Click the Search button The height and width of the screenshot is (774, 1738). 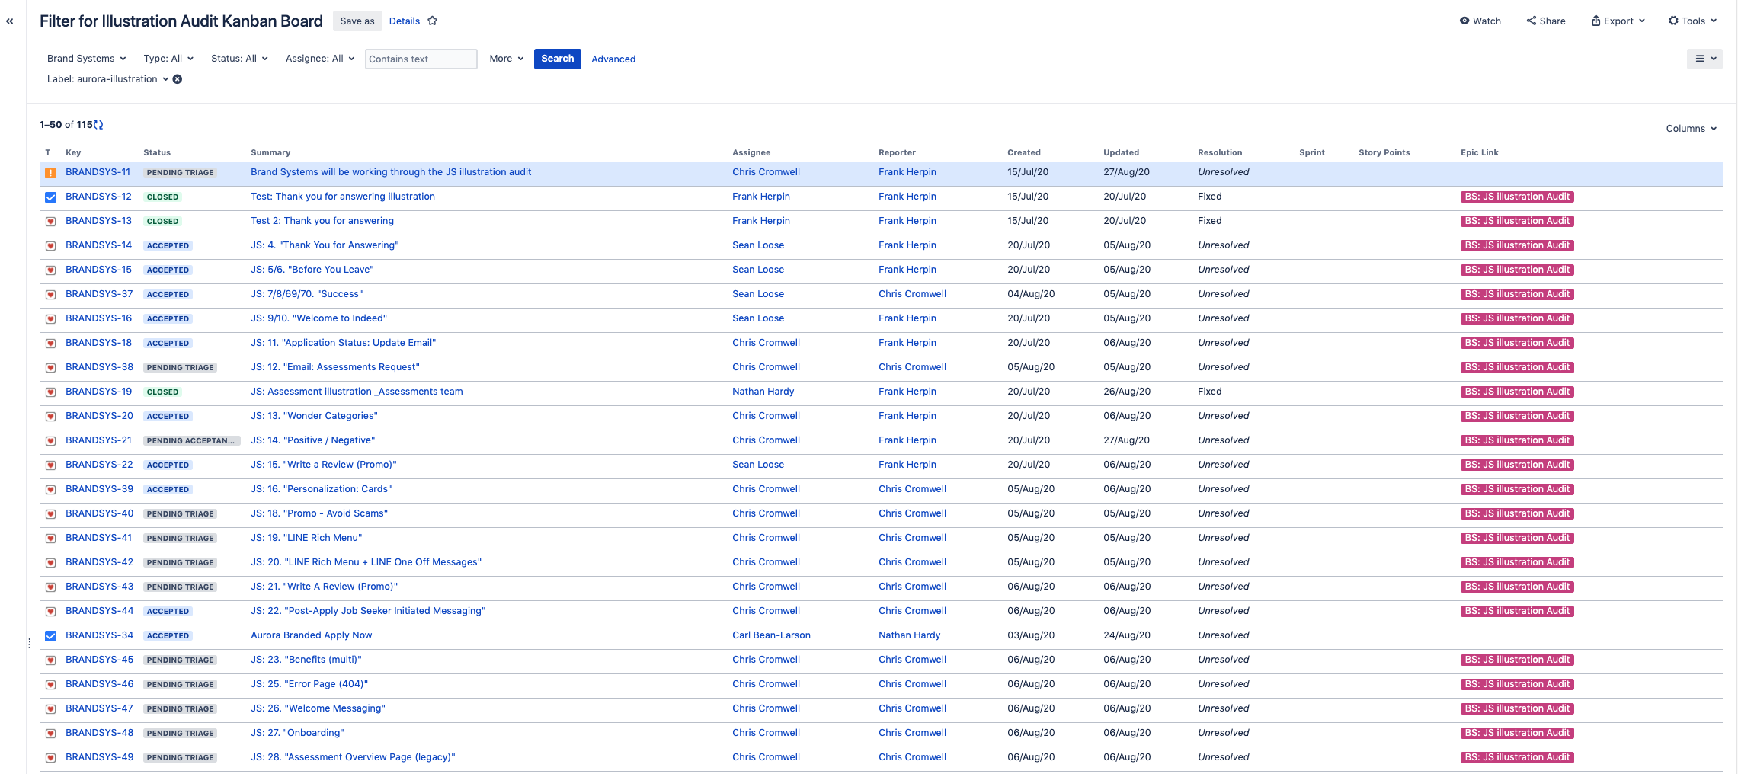click(557, 58)
